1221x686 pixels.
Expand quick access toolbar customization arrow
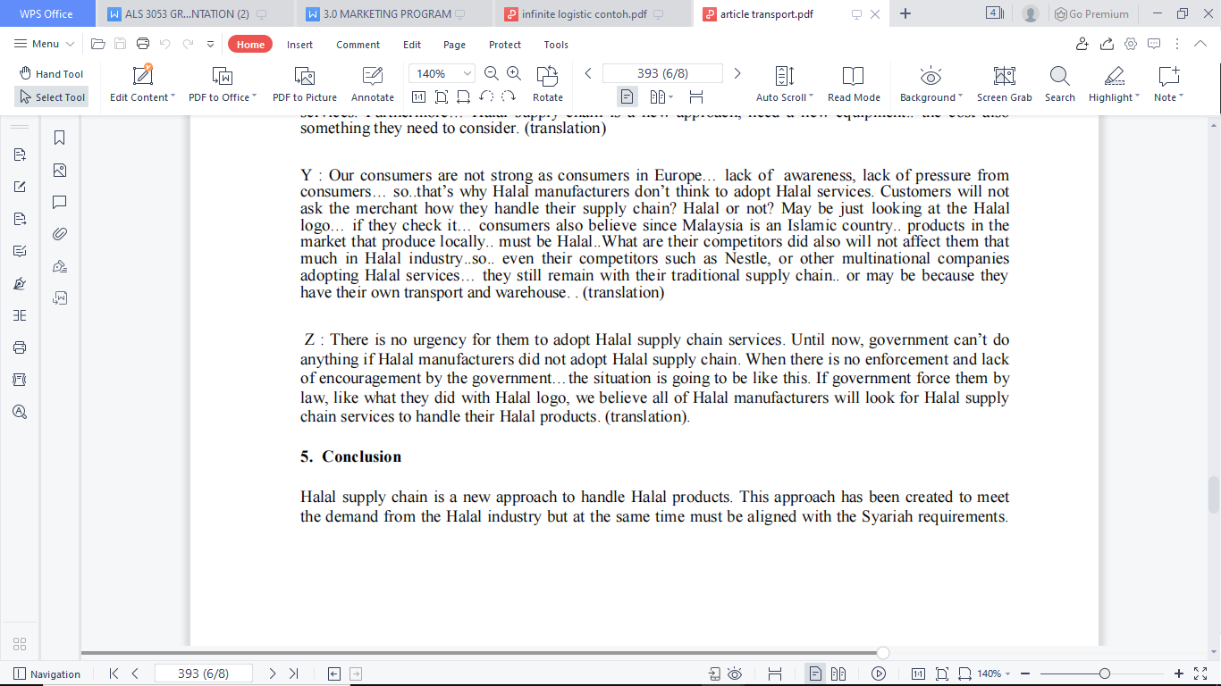(x=210, y=44)
